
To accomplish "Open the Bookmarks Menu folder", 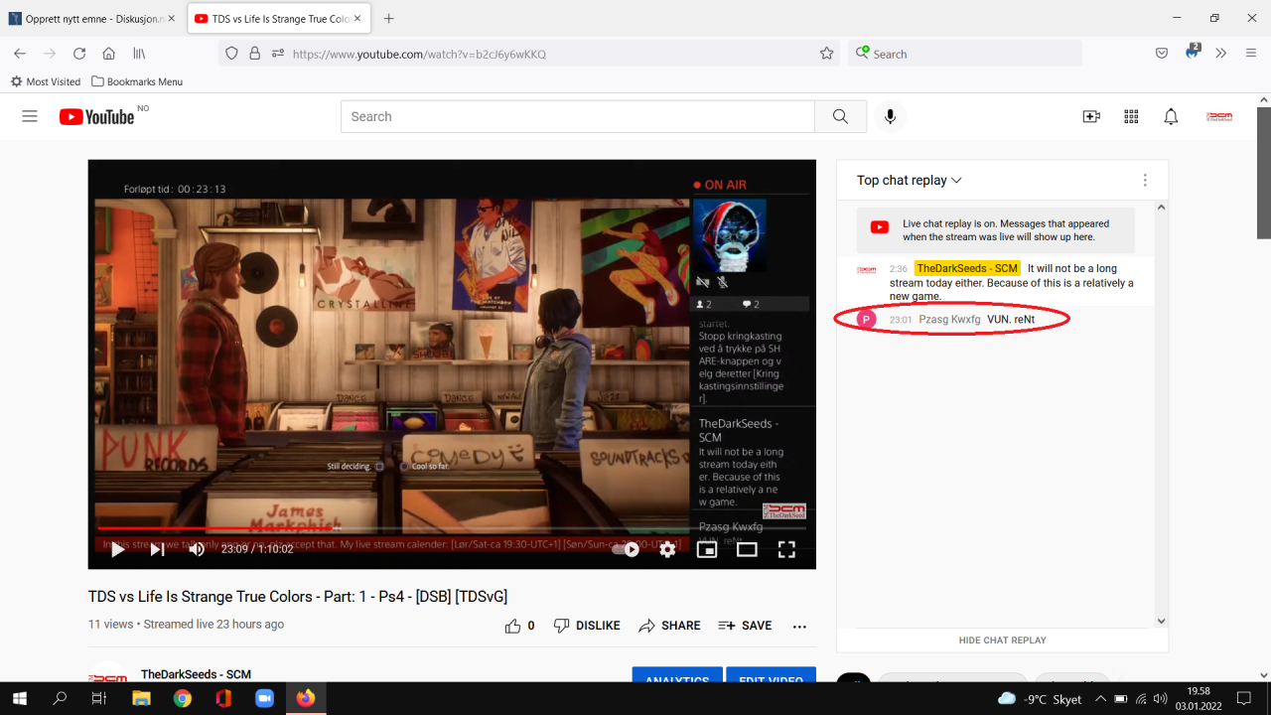I will [x=137, y=81].
